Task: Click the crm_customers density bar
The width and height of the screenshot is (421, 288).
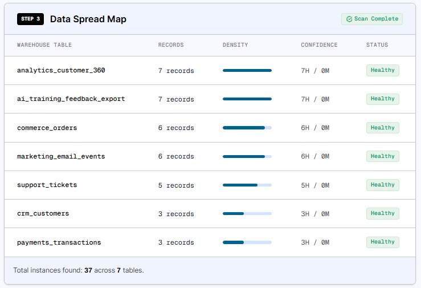Action: [x=247, y=214]
